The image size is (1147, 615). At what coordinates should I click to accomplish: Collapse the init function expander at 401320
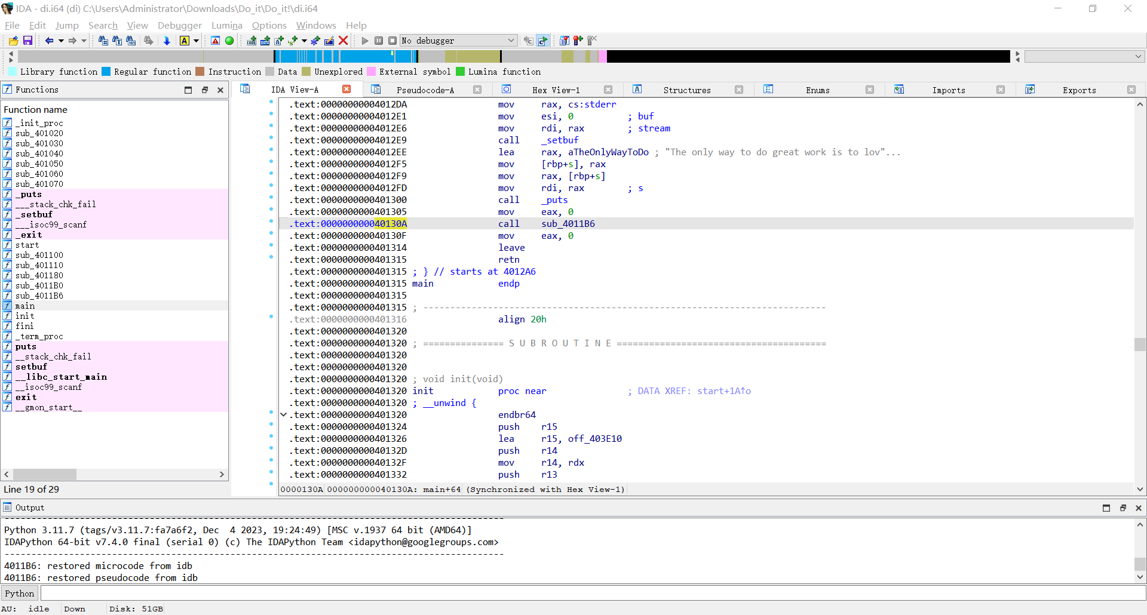coord(284,414)
